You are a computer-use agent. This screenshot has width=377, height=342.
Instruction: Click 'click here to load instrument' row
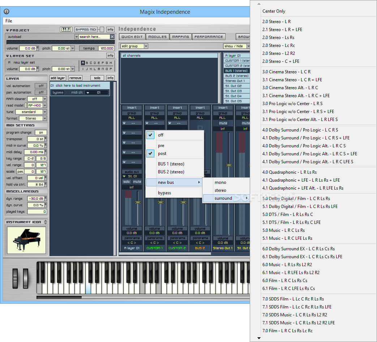tap(80, 86)
